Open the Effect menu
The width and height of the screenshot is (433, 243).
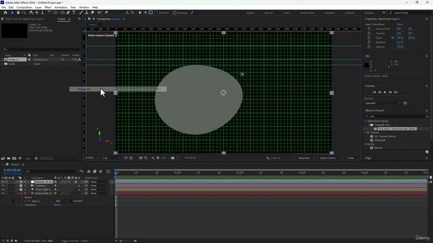click(x=48, y=7)
